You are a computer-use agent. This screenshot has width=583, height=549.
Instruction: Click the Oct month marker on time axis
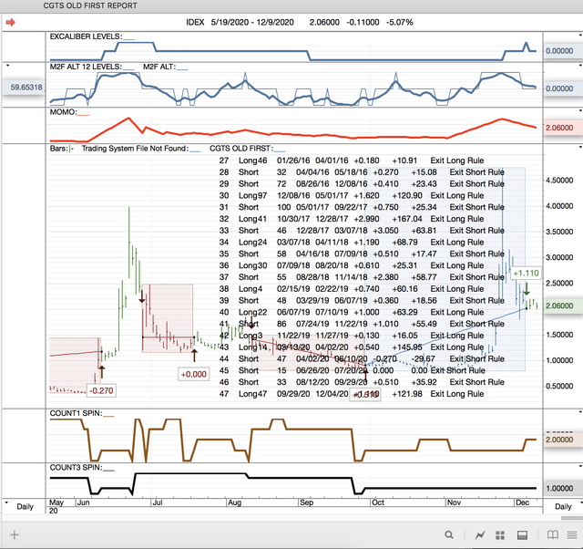click(378, 502)
